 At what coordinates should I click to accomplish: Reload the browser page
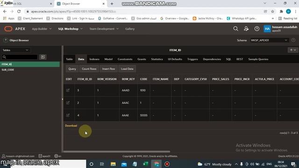click(19, 11)
